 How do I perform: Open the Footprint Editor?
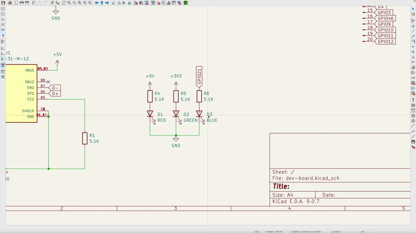click(146, 3)
